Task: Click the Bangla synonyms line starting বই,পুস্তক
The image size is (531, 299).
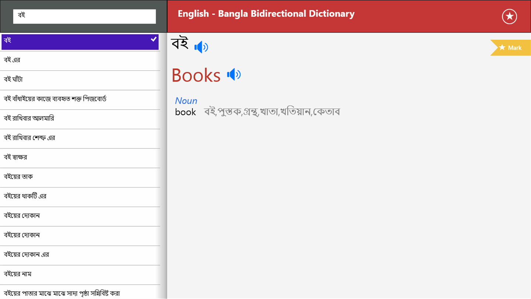Action: 272,111
